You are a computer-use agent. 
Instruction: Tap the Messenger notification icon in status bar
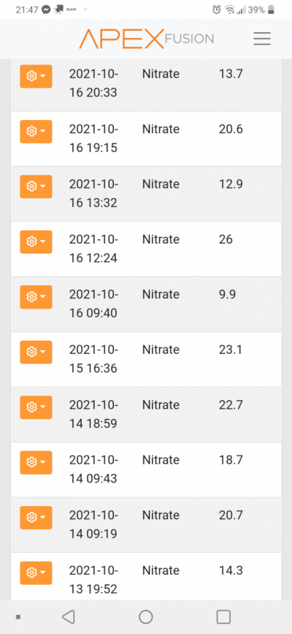click(x=46, y=10)
